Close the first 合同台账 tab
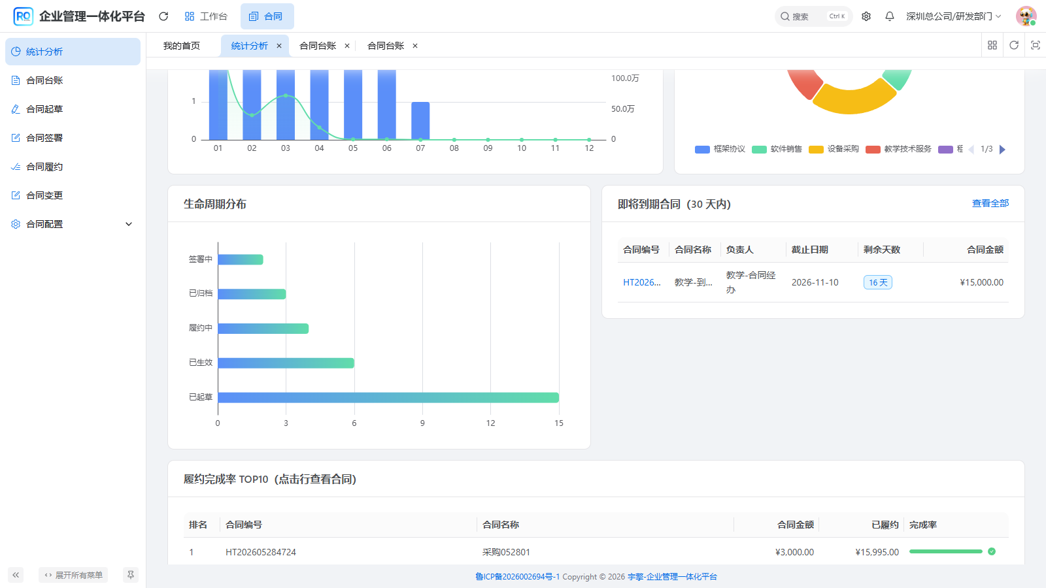The image size is (1046, 588). point(347,46)
